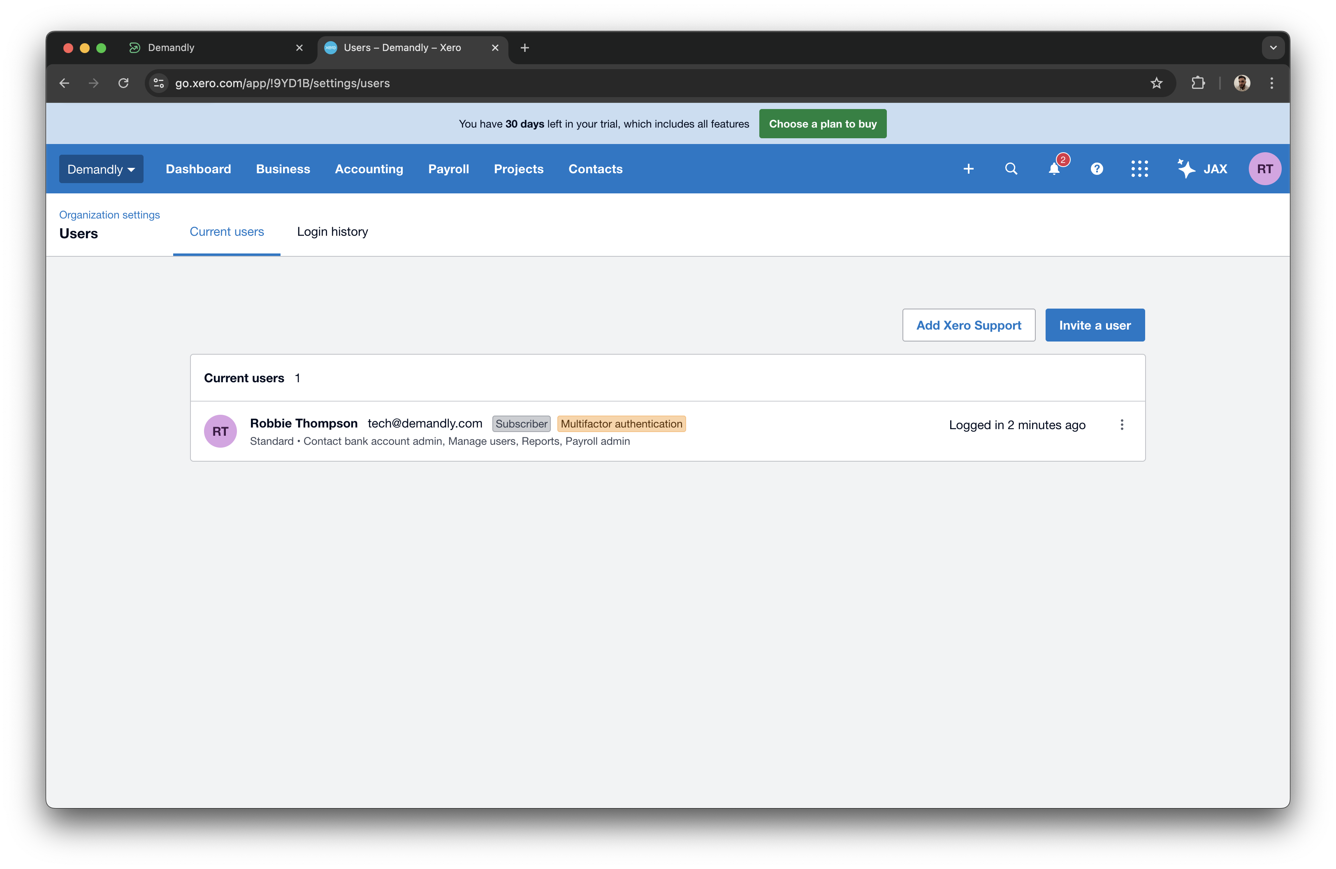Switch to the Login history tab
Image resolution: width=1336 pixels, height=869 pixels.
click(332, 231)
